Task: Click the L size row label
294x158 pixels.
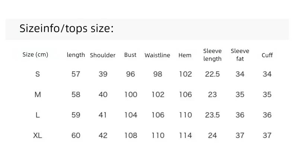Action: [x=38, y=115]
